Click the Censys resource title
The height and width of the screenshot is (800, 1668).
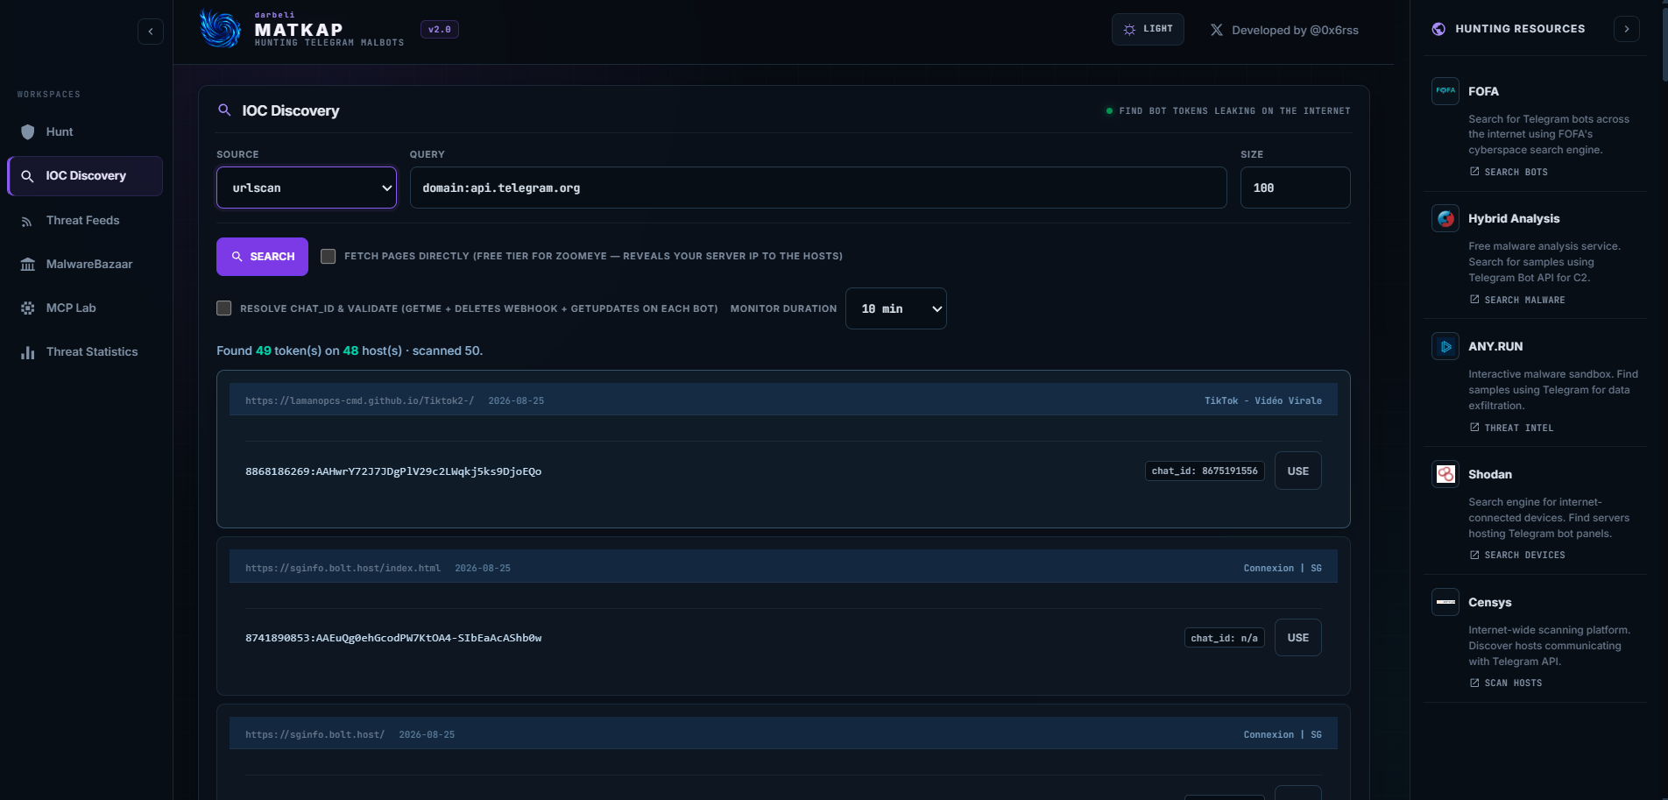[x=1490, y=603]
